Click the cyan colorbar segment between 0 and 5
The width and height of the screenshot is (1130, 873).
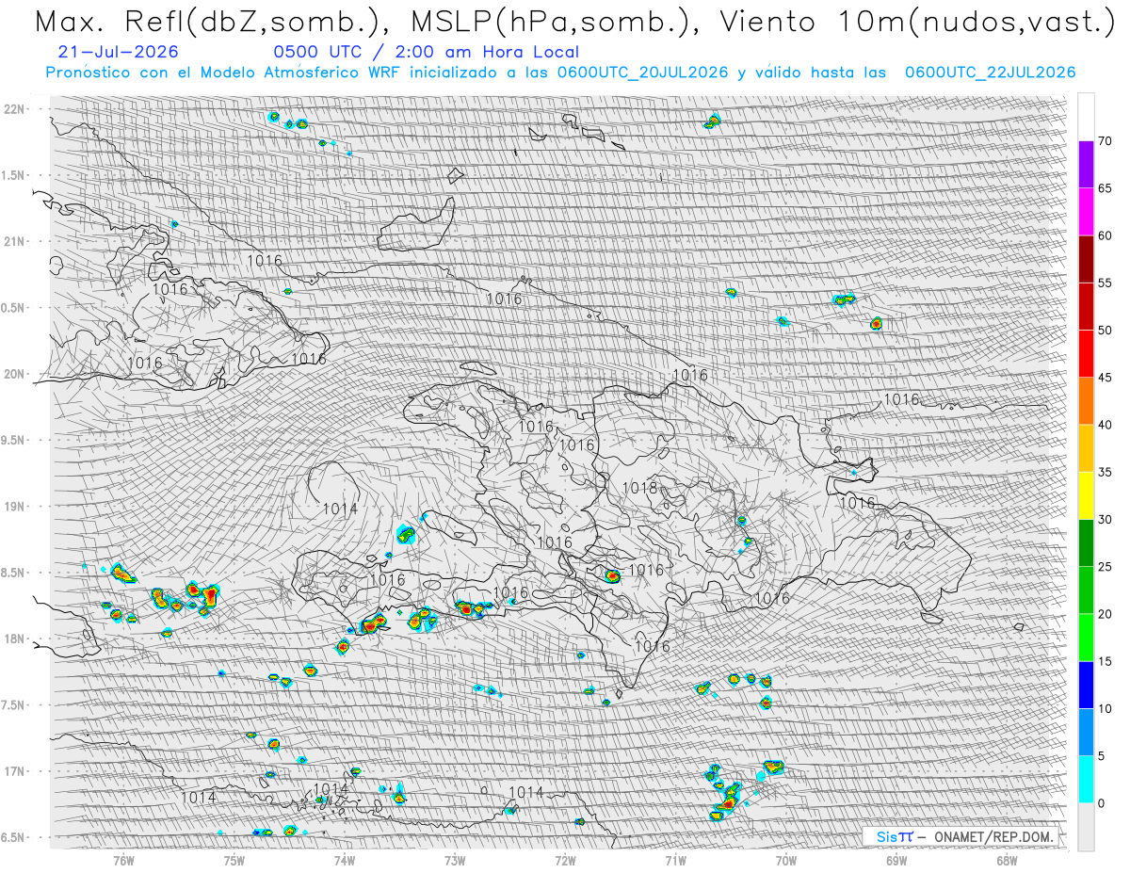tap(1086, 779)
